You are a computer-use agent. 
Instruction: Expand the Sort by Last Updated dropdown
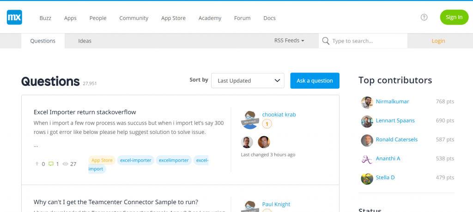point(248,80)
